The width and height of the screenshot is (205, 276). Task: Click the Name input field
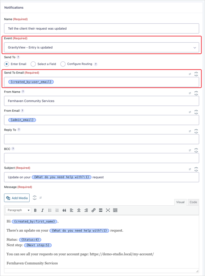[x=101, y=29]
